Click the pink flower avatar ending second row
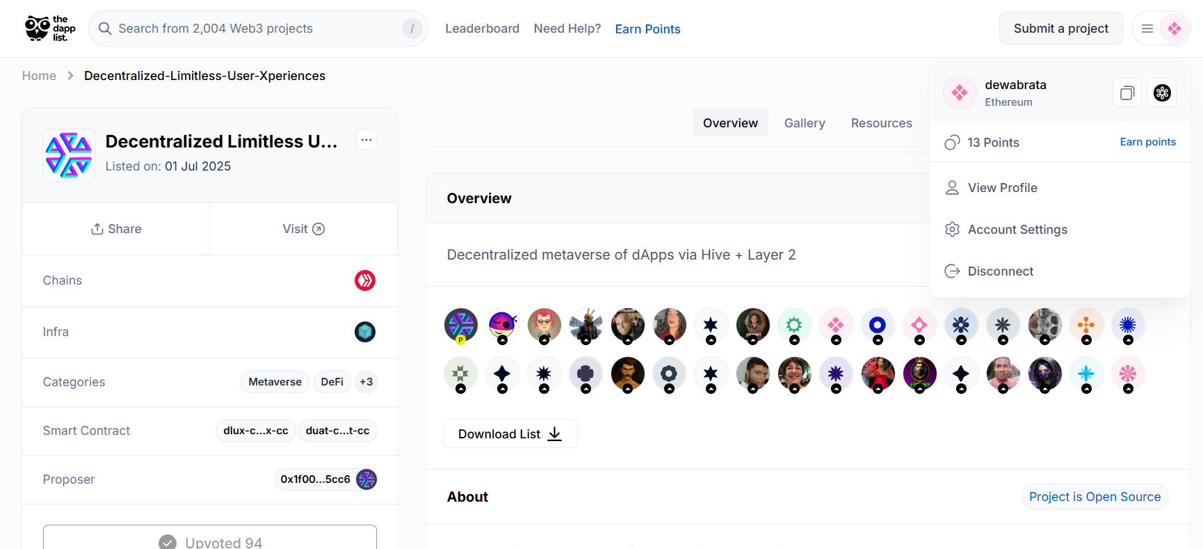 pyautogui.click(x=1128, y=374)
